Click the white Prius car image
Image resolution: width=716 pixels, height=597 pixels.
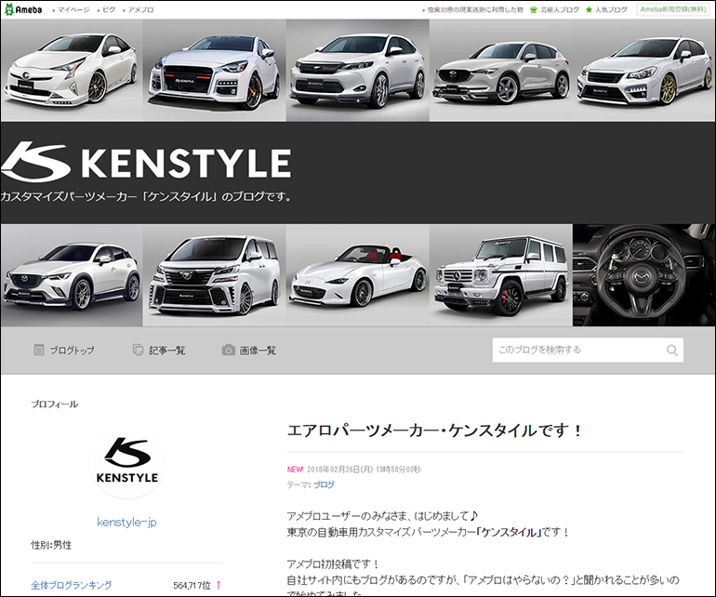(72, 71)
